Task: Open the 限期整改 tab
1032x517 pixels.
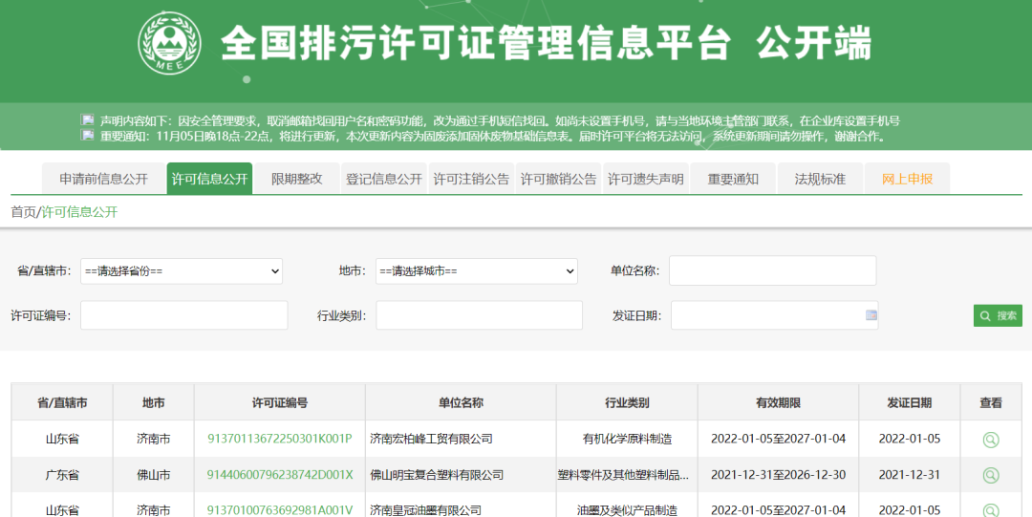Action: (x=296, y=179)
